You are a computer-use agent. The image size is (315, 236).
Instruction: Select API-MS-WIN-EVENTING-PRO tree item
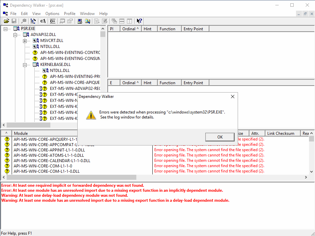[75, 77]
